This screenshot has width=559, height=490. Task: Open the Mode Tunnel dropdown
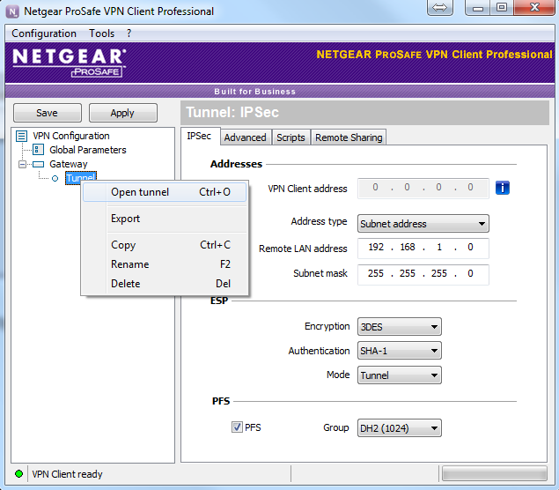click(400, 375)
